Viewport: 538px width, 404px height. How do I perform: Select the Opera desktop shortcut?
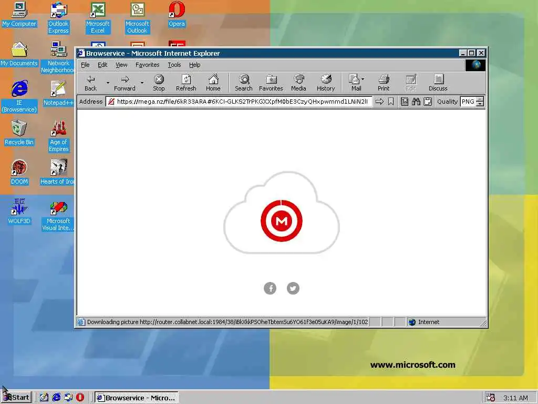point(177,14)
